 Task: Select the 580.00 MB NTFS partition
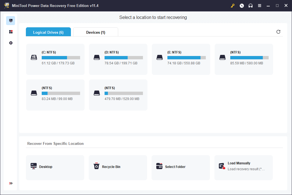pyautogui.click(x=244, y=59)
